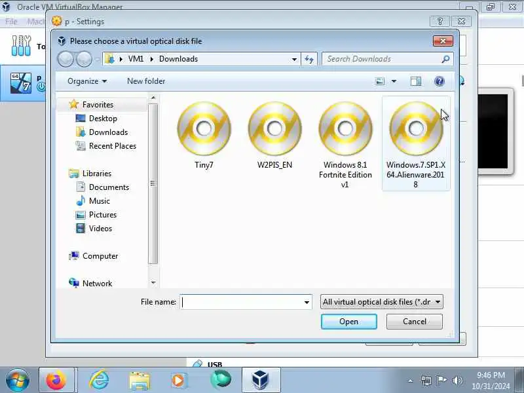Open the Pictures library
This screenshot has width=524, height=393.
pyautogui.click(x=103, y=215)
